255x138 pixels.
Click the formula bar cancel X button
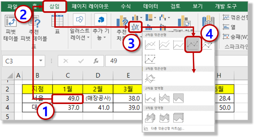pyautogui.click(x=66, y=61)
